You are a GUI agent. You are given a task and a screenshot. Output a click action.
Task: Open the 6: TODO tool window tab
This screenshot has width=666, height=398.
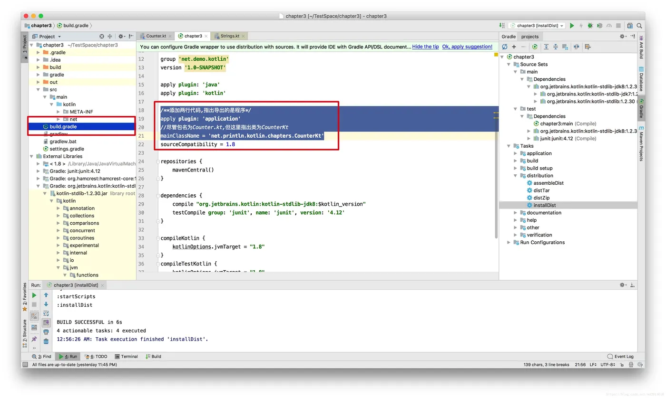(96, 356)
